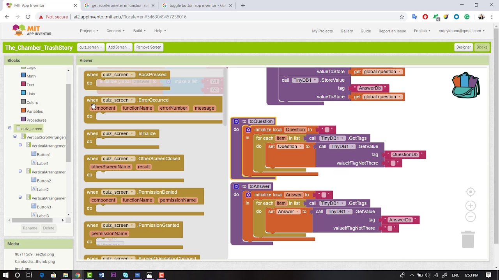Collapse the VerticalScrollArrangement tree node
The height and width of the screenshot is (280, 499).
(15, 136)
